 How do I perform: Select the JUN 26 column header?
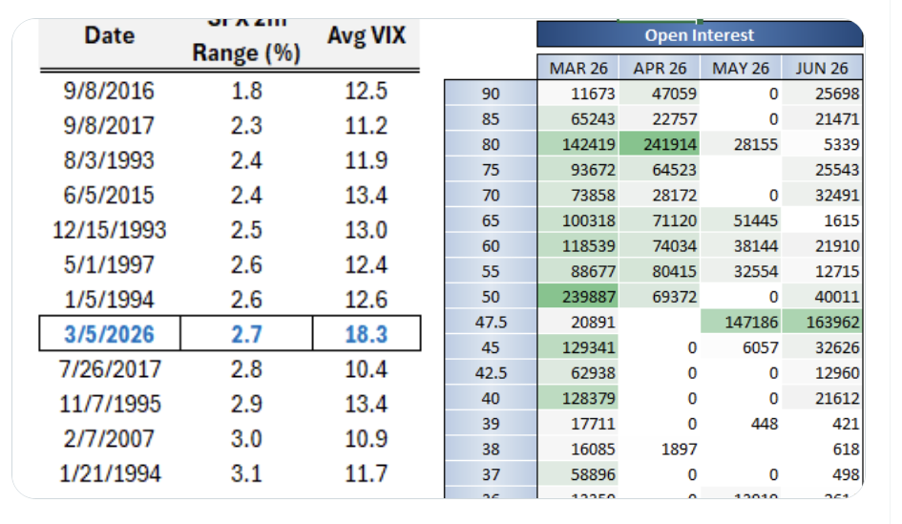tap(822, 68)
